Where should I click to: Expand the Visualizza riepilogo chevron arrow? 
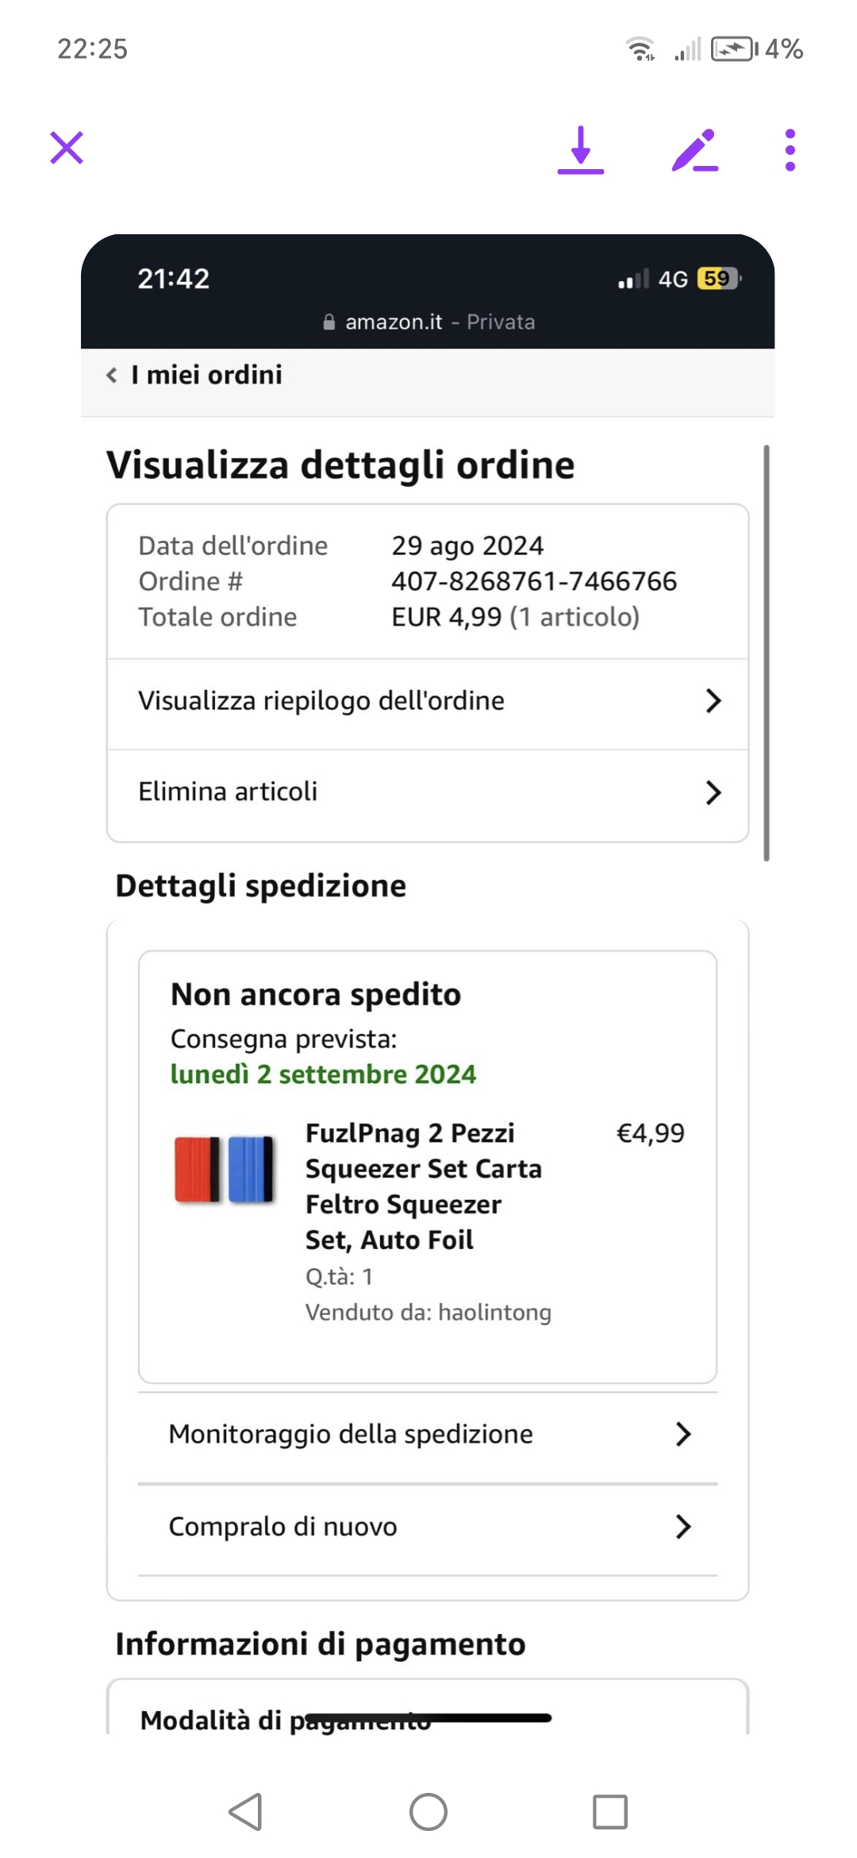pos(713,701)
